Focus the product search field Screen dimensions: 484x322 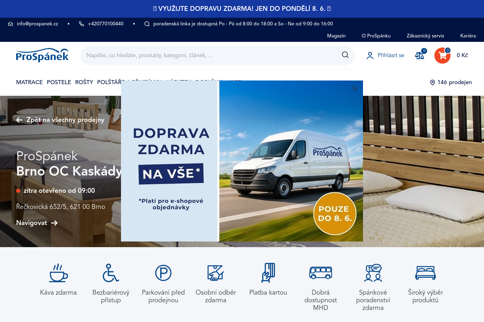coord(217,56)
